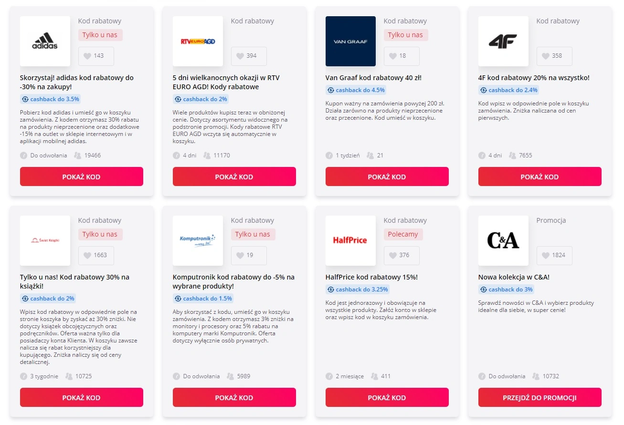The width and height of the screenshot is (624, 425).
Task: Like the adidas coupon heart icon
Action: point(87,56)
